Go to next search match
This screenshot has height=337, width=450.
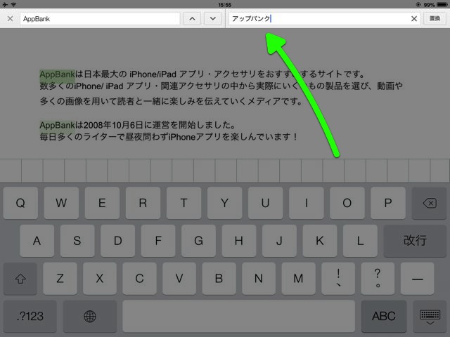click(212, 19)
